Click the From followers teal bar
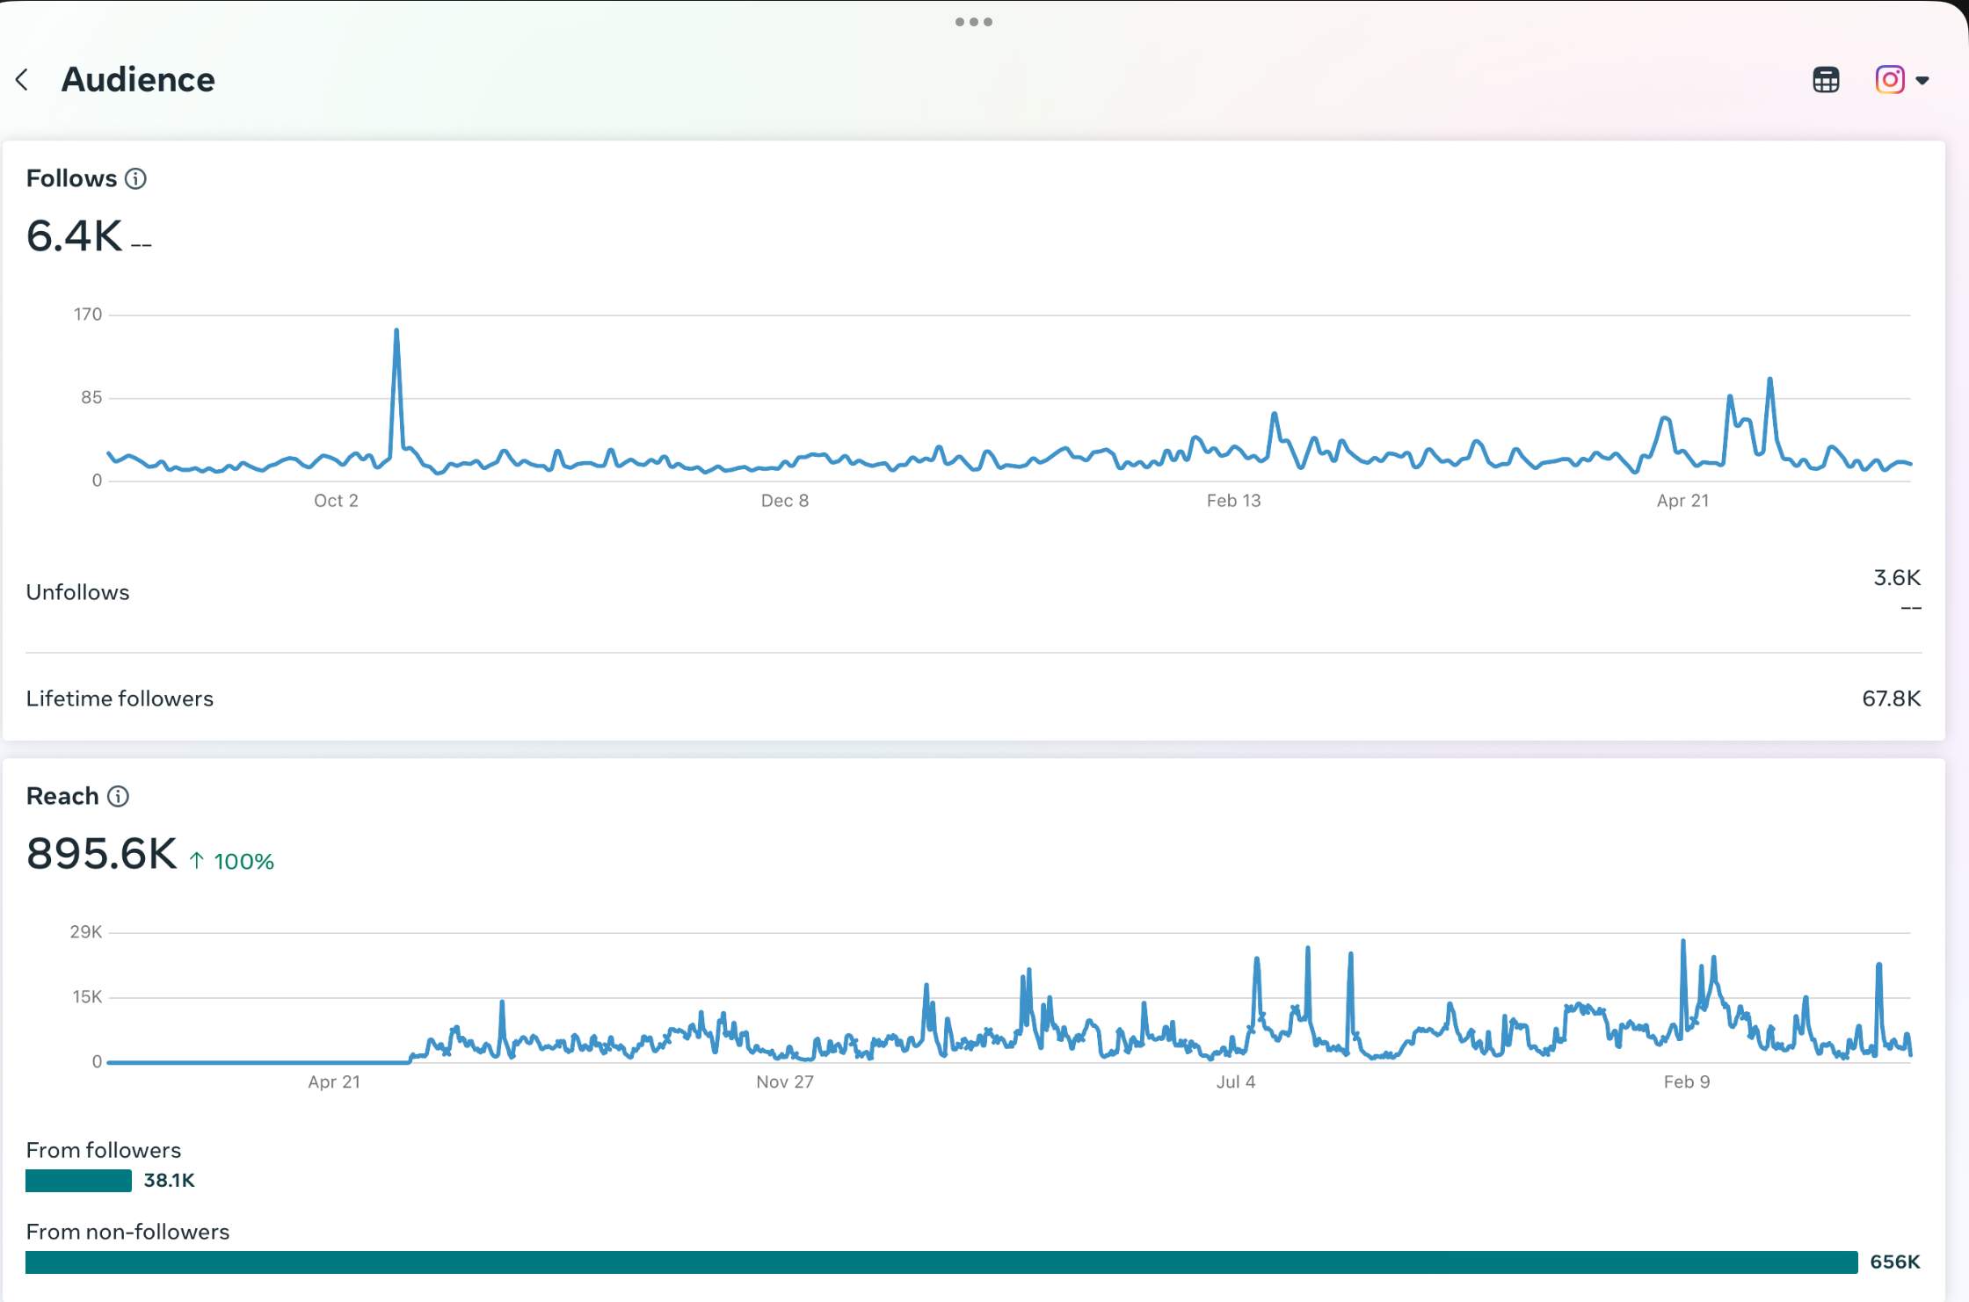 pos(78,1181)
